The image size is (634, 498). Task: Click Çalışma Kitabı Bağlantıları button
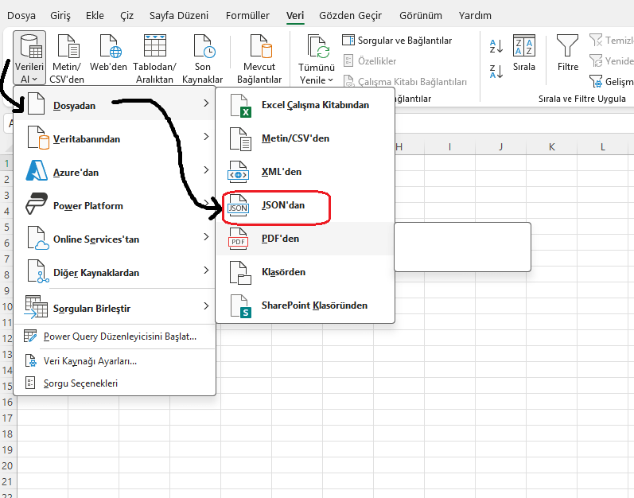[x=405, y=82]
